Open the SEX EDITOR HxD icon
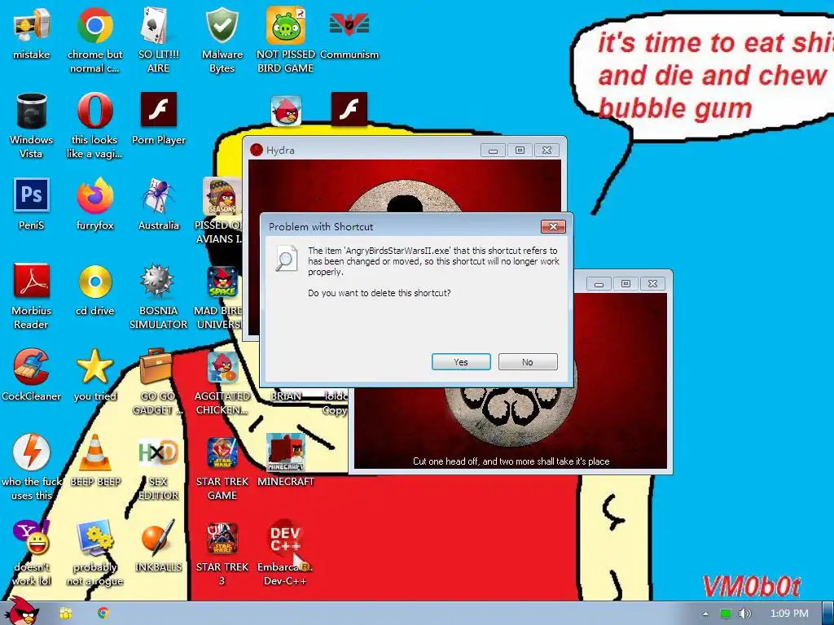 [158, 467]
